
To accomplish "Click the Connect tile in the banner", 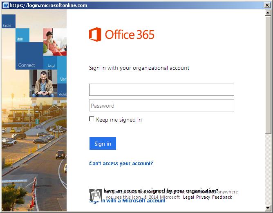I will 29,56.
